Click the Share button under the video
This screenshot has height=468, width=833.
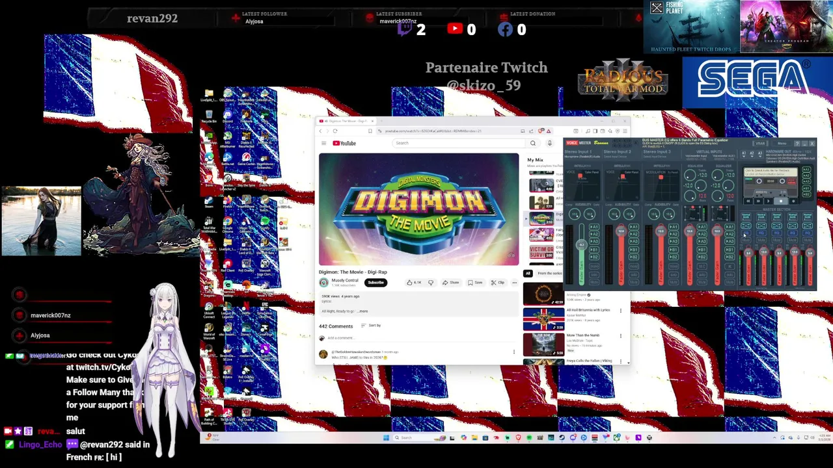[x=450, y=283]
